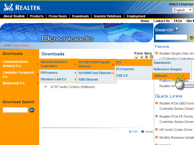The image size is (194, 145).
Task: Open the Select Language dropdown
Action: pyautogui.click(x=182, y=10)
